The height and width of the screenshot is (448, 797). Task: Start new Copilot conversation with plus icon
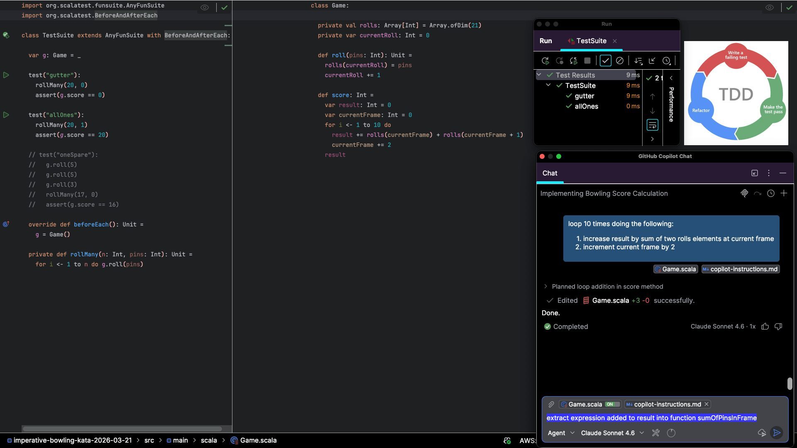coord(784,193)
